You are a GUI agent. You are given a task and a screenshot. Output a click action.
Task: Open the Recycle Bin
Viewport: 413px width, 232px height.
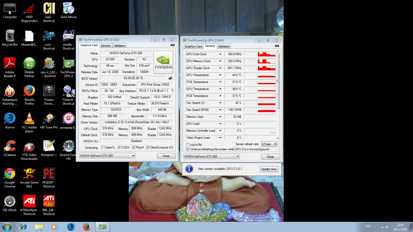coord(10,38)
